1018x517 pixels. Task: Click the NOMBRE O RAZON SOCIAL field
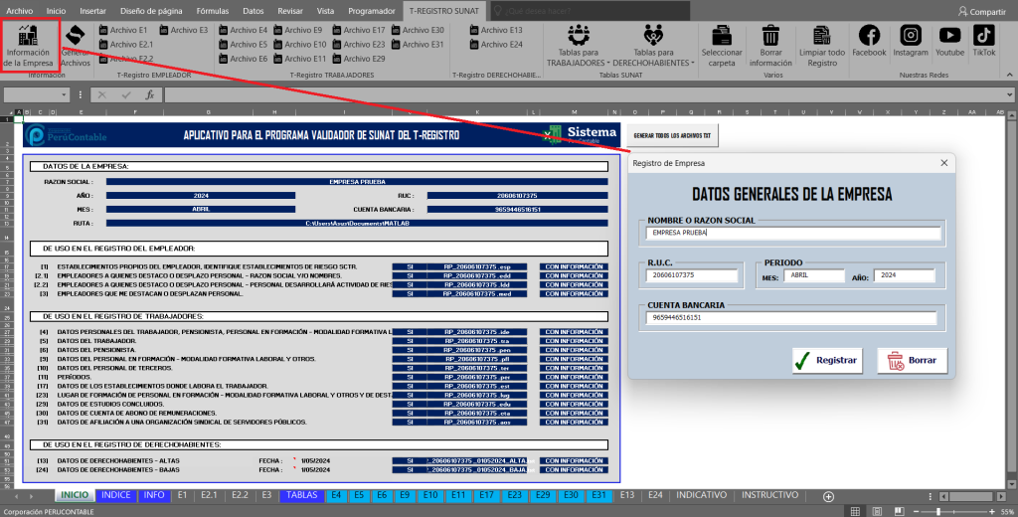(793, 234)
